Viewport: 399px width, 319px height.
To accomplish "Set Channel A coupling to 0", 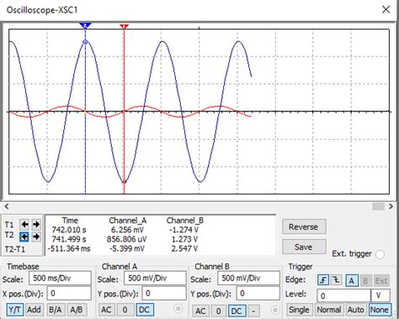I will 125,310.
